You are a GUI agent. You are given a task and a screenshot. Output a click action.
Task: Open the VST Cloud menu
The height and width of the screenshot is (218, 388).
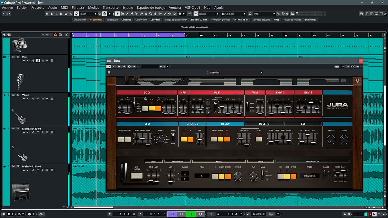[x=192, y=7]
